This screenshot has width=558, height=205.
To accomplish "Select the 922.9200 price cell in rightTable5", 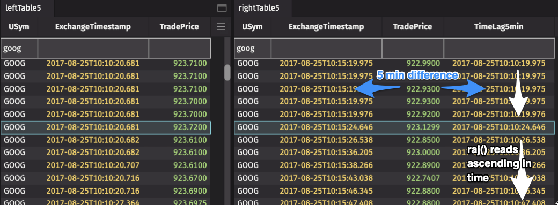I will point(423,114).
